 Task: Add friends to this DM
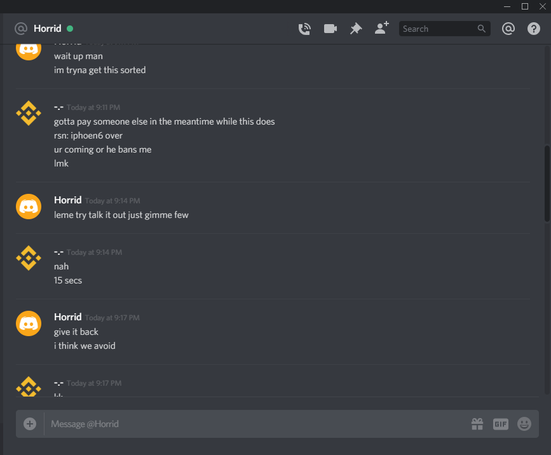pos(381,29)
